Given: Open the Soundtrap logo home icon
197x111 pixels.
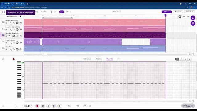Looking at the screenshot, I should click(3, 12).
